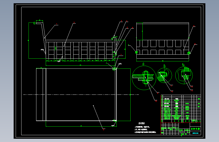Select the III detail marker beside rear view

coord(195,44)
